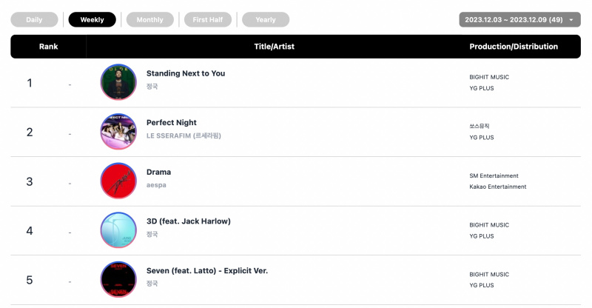The image size is (592, 308).
Task: Switch to the Daily chart tab
Action: coord(34,20)
